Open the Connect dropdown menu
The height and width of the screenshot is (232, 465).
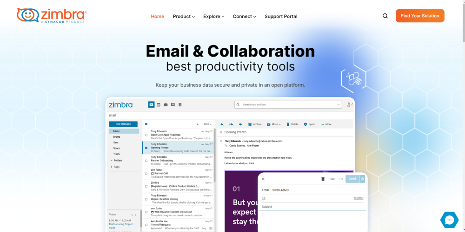point(245,17)
